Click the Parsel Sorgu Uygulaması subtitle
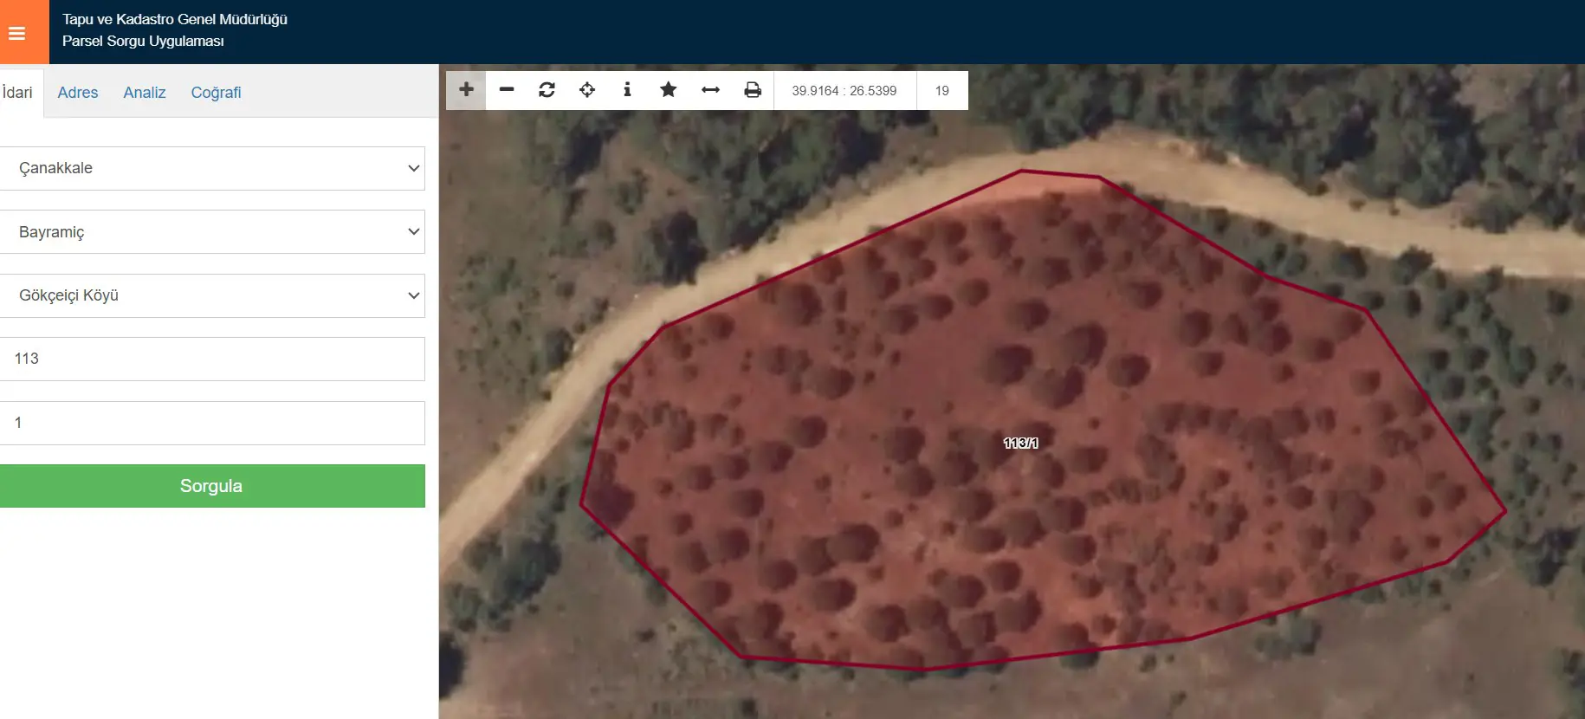Viewport: 1585px width, 719px height. 143,41
